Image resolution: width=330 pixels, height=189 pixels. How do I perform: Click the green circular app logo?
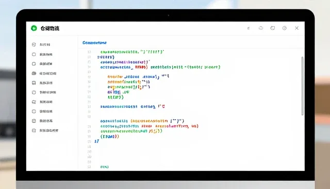tap(34, 28)
